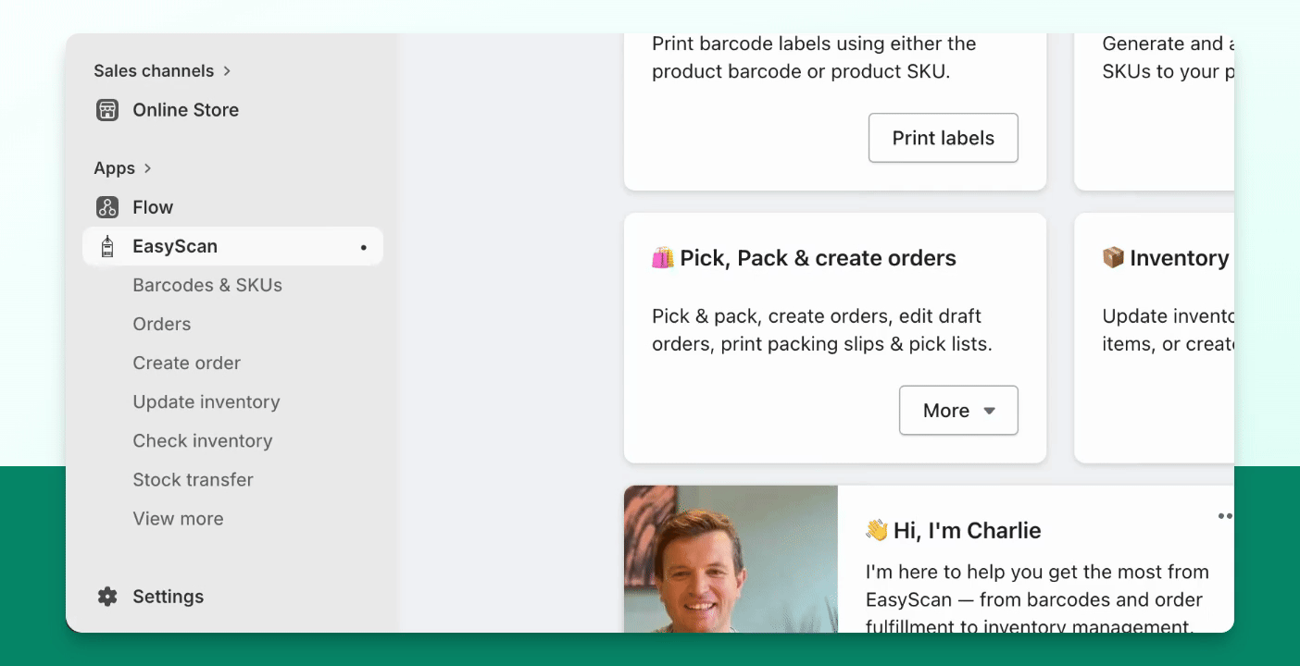Screen dimensions: 1300x666
Task: Click the Settings gear icon
Action: 107,597
